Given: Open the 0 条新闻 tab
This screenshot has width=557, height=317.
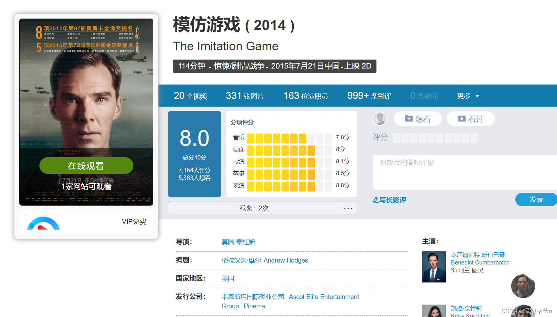Looking at the screenshot, I should (424, 96).
